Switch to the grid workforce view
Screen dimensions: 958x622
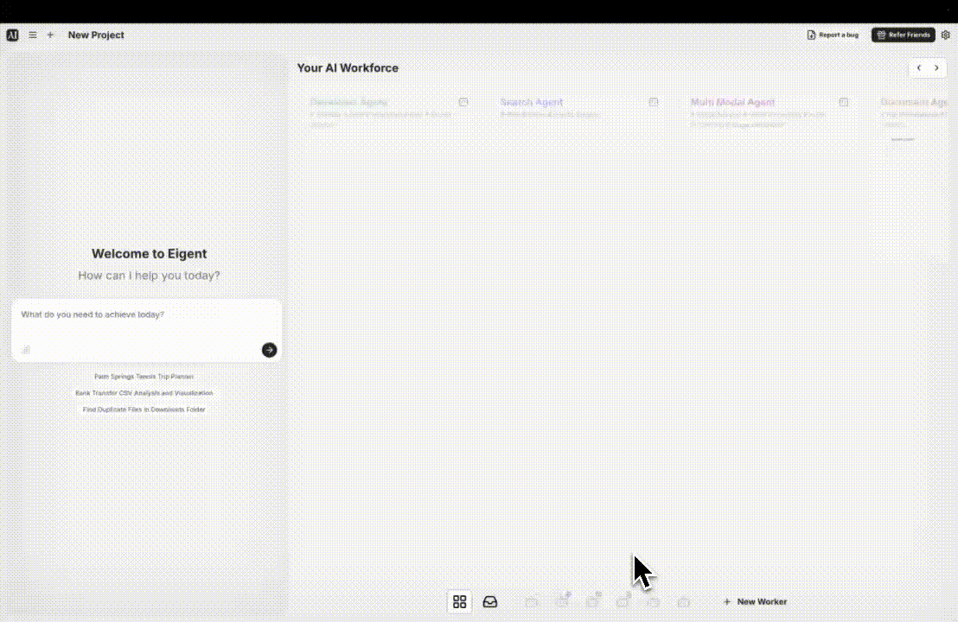pos(459,602)
